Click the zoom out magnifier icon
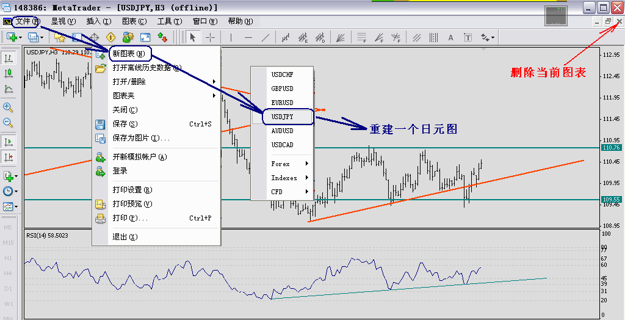The image size is (625, 320). click(x=9, y=123)
